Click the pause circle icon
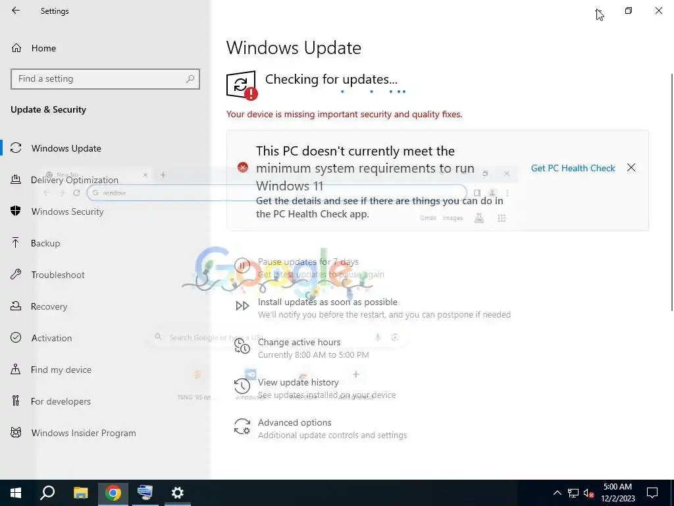Image resolution: width=674 pixels, height=506 pixels. pyautogui.click(x=242, y=266)
